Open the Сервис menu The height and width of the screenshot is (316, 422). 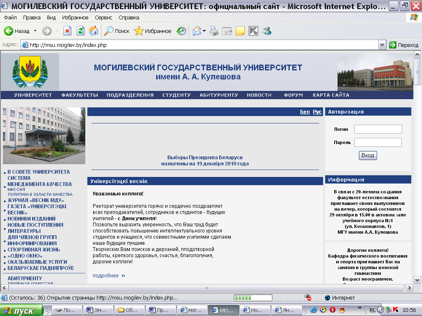103,17
